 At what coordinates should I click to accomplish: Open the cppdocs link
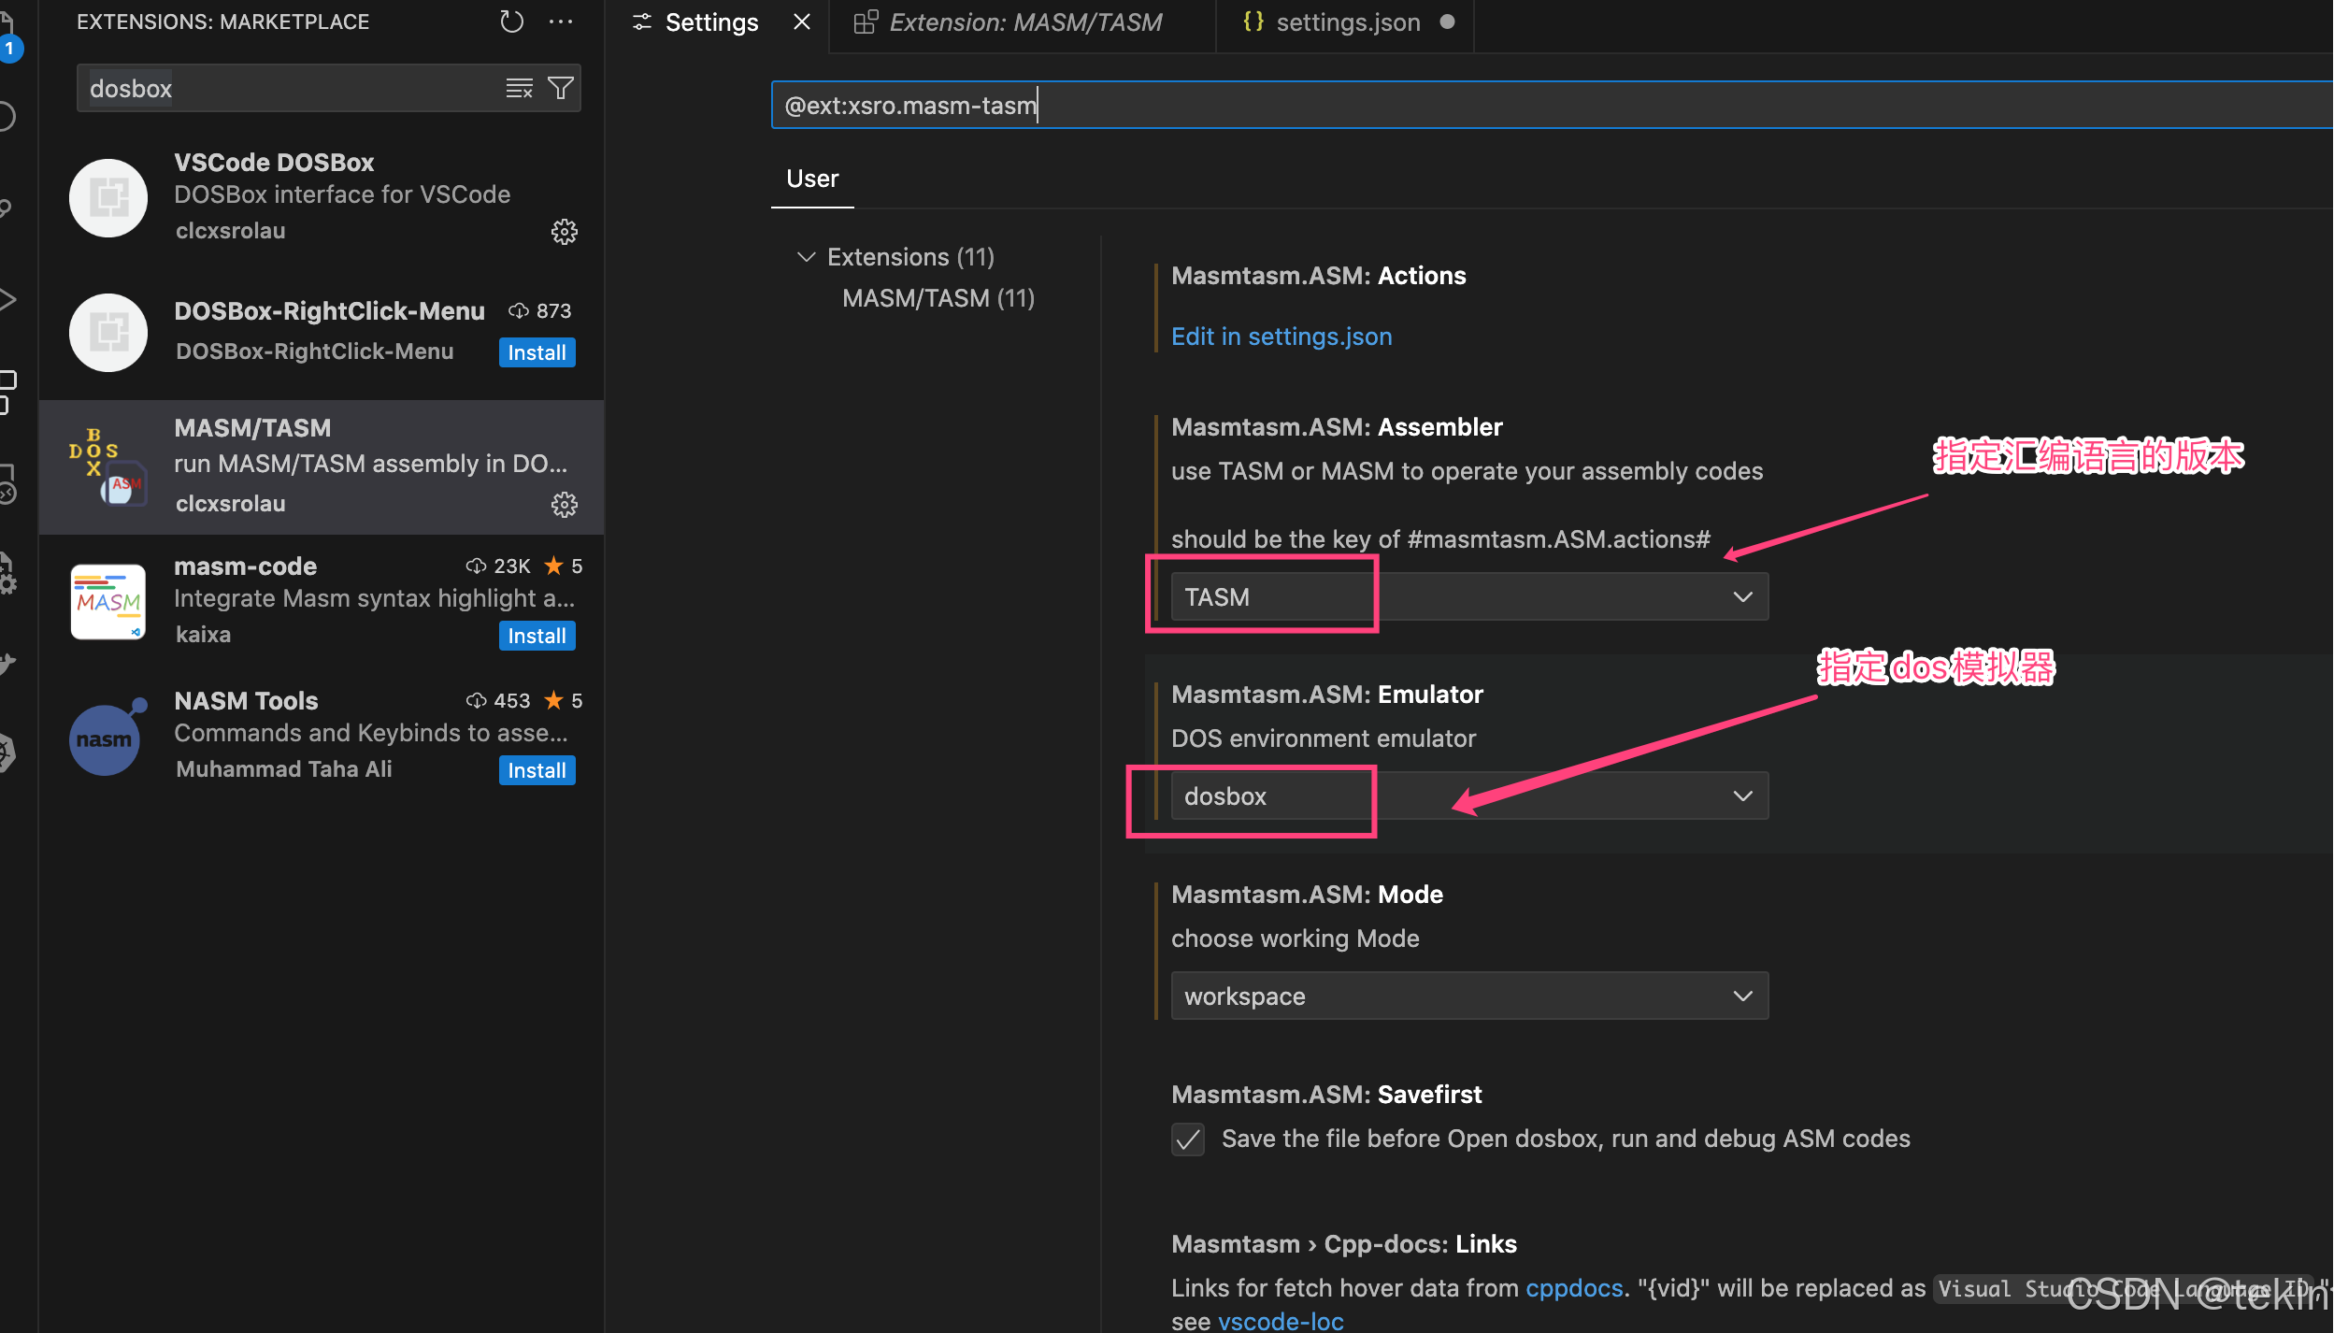tap(1573, 1288)
